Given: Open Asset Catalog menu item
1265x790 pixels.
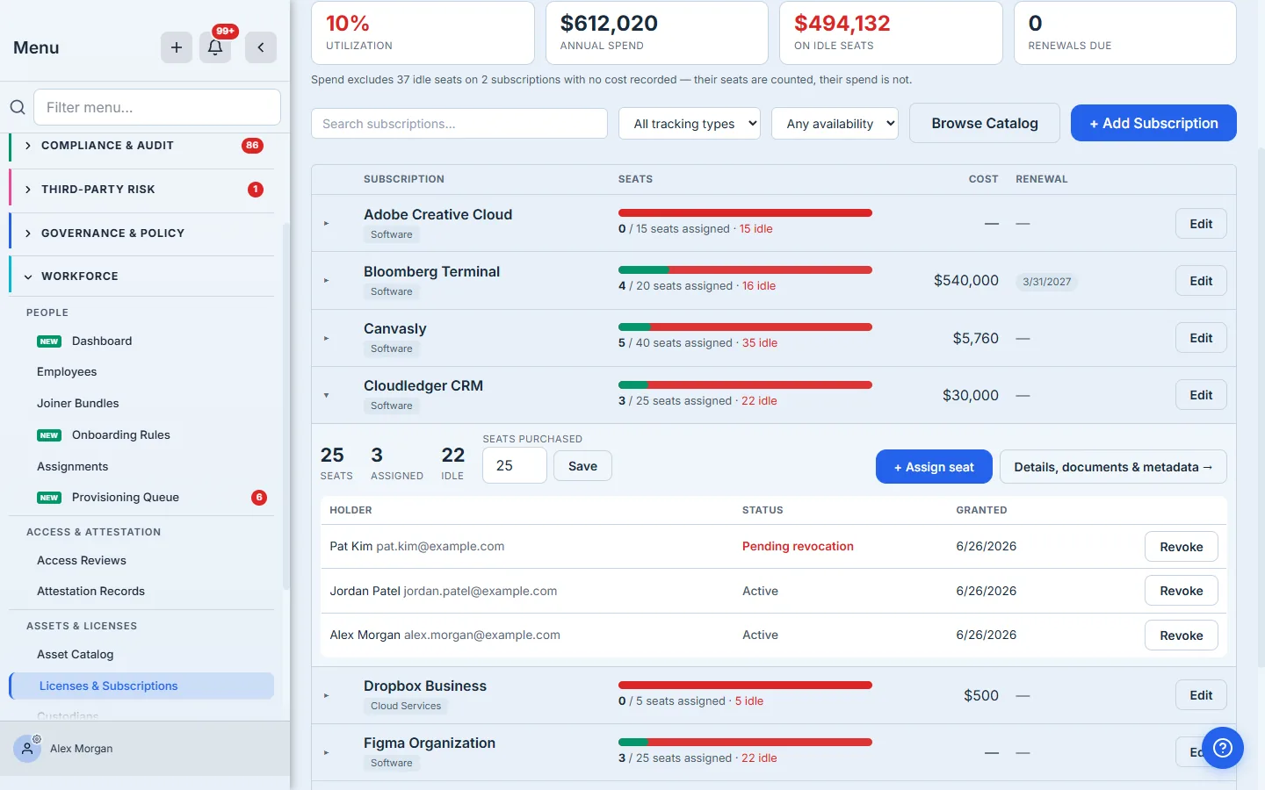Looking at the screenshot, I should point(76,655).
